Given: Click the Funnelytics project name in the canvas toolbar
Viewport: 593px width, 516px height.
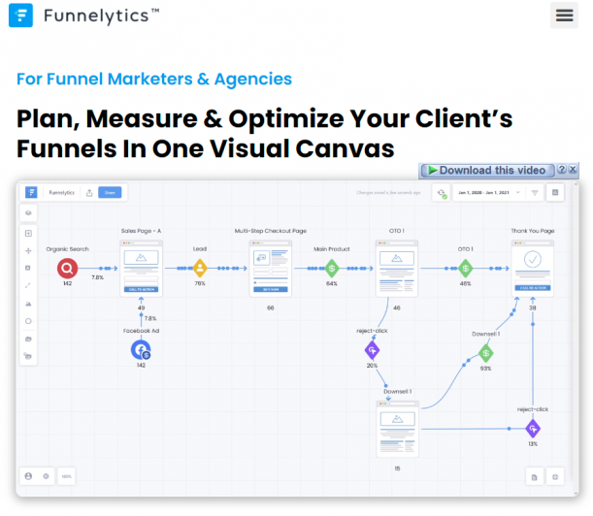Looking at the screenshot, I should pos(62,193).
